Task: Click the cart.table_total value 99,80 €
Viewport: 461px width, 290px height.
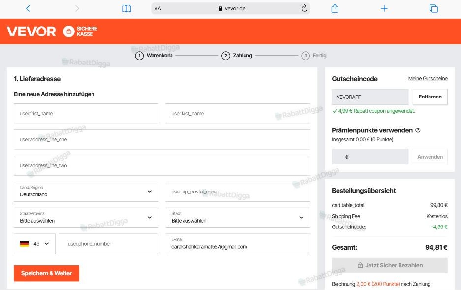Action: point(439,205)
